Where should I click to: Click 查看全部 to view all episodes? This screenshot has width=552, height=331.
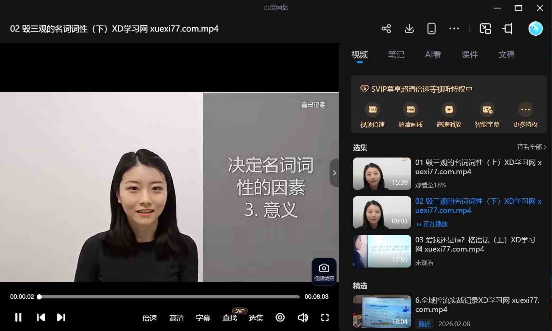coord(531,147)
